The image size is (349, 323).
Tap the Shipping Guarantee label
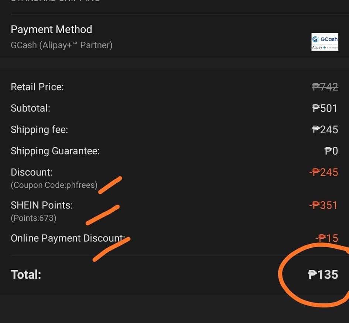pos(55,151)
